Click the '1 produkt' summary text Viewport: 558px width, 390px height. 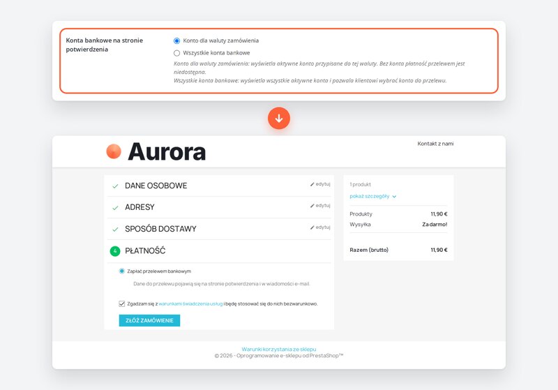(x=360, y=184)
